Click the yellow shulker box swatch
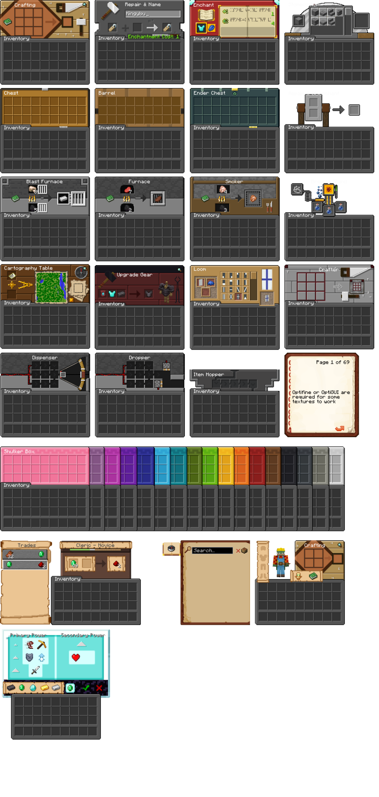Viewport: 379px width, 797px height. tap(226, 466)
